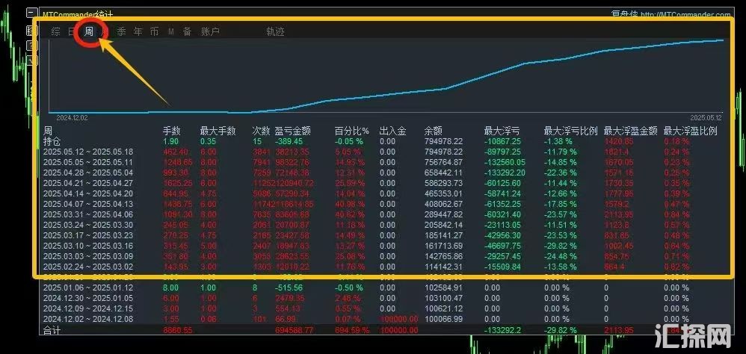Click the max floating loss -132560.05

point(506,163)
